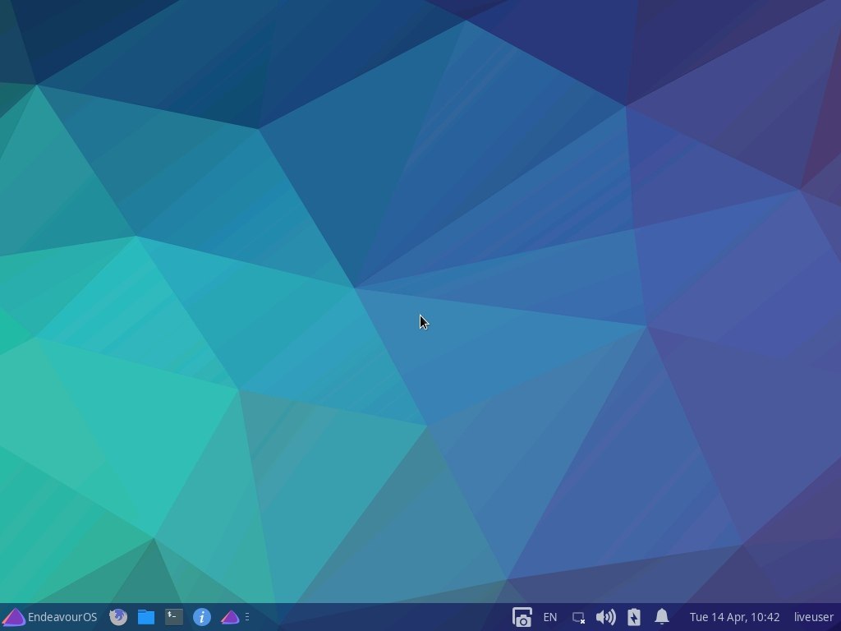841x631 pixels.
Task: Click the EndeavourOS welcome launcher icon
Action: click(230, 617)
